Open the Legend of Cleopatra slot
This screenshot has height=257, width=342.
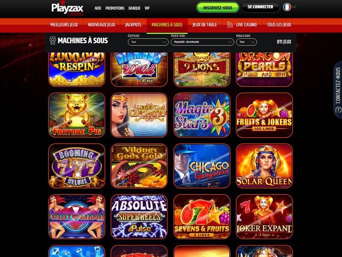(139, 115)
